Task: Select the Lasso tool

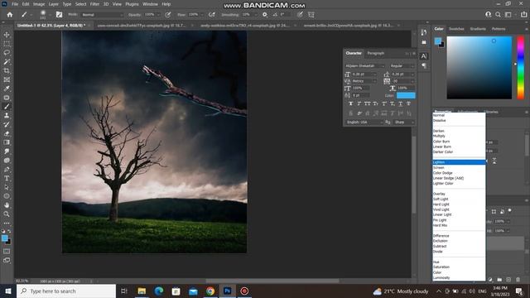Action: [x=7, y=53]
